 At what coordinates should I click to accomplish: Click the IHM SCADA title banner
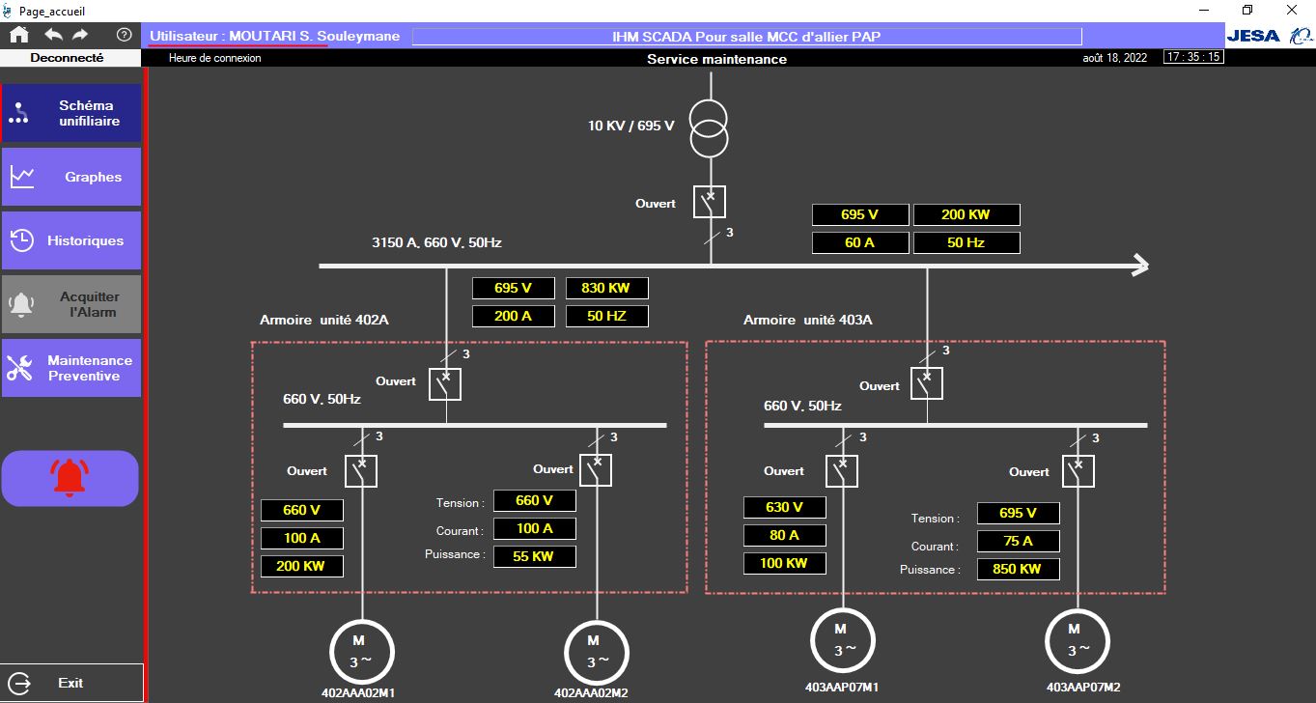coord(746,37)
